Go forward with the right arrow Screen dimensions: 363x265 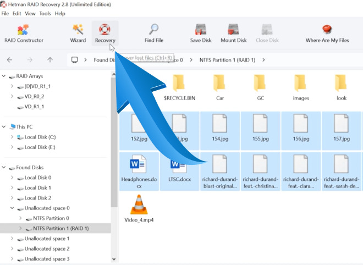[x=30, y=60]
